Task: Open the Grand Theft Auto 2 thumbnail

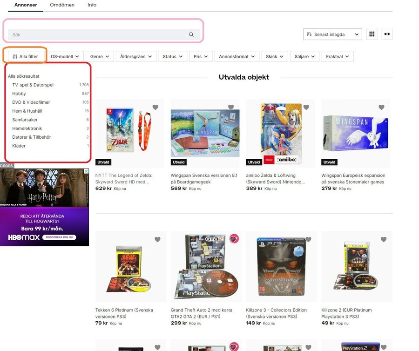Action: (x=206, y=267)
